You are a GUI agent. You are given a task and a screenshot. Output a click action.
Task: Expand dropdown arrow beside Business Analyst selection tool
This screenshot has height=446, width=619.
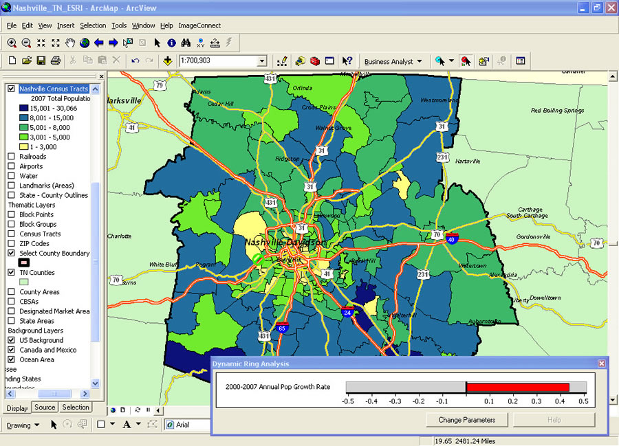point(452,60)
